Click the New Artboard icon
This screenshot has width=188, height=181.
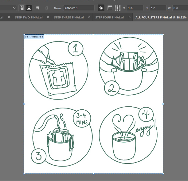(x=37, y=8)
